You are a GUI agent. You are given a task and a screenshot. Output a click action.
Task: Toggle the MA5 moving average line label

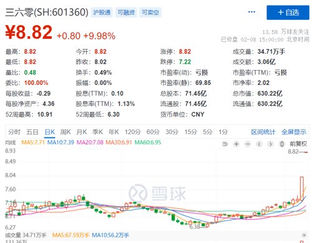pos(33,142)
